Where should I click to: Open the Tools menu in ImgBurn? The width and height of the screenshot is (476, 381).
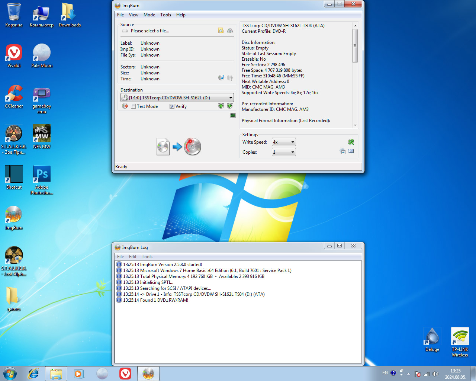165,15
